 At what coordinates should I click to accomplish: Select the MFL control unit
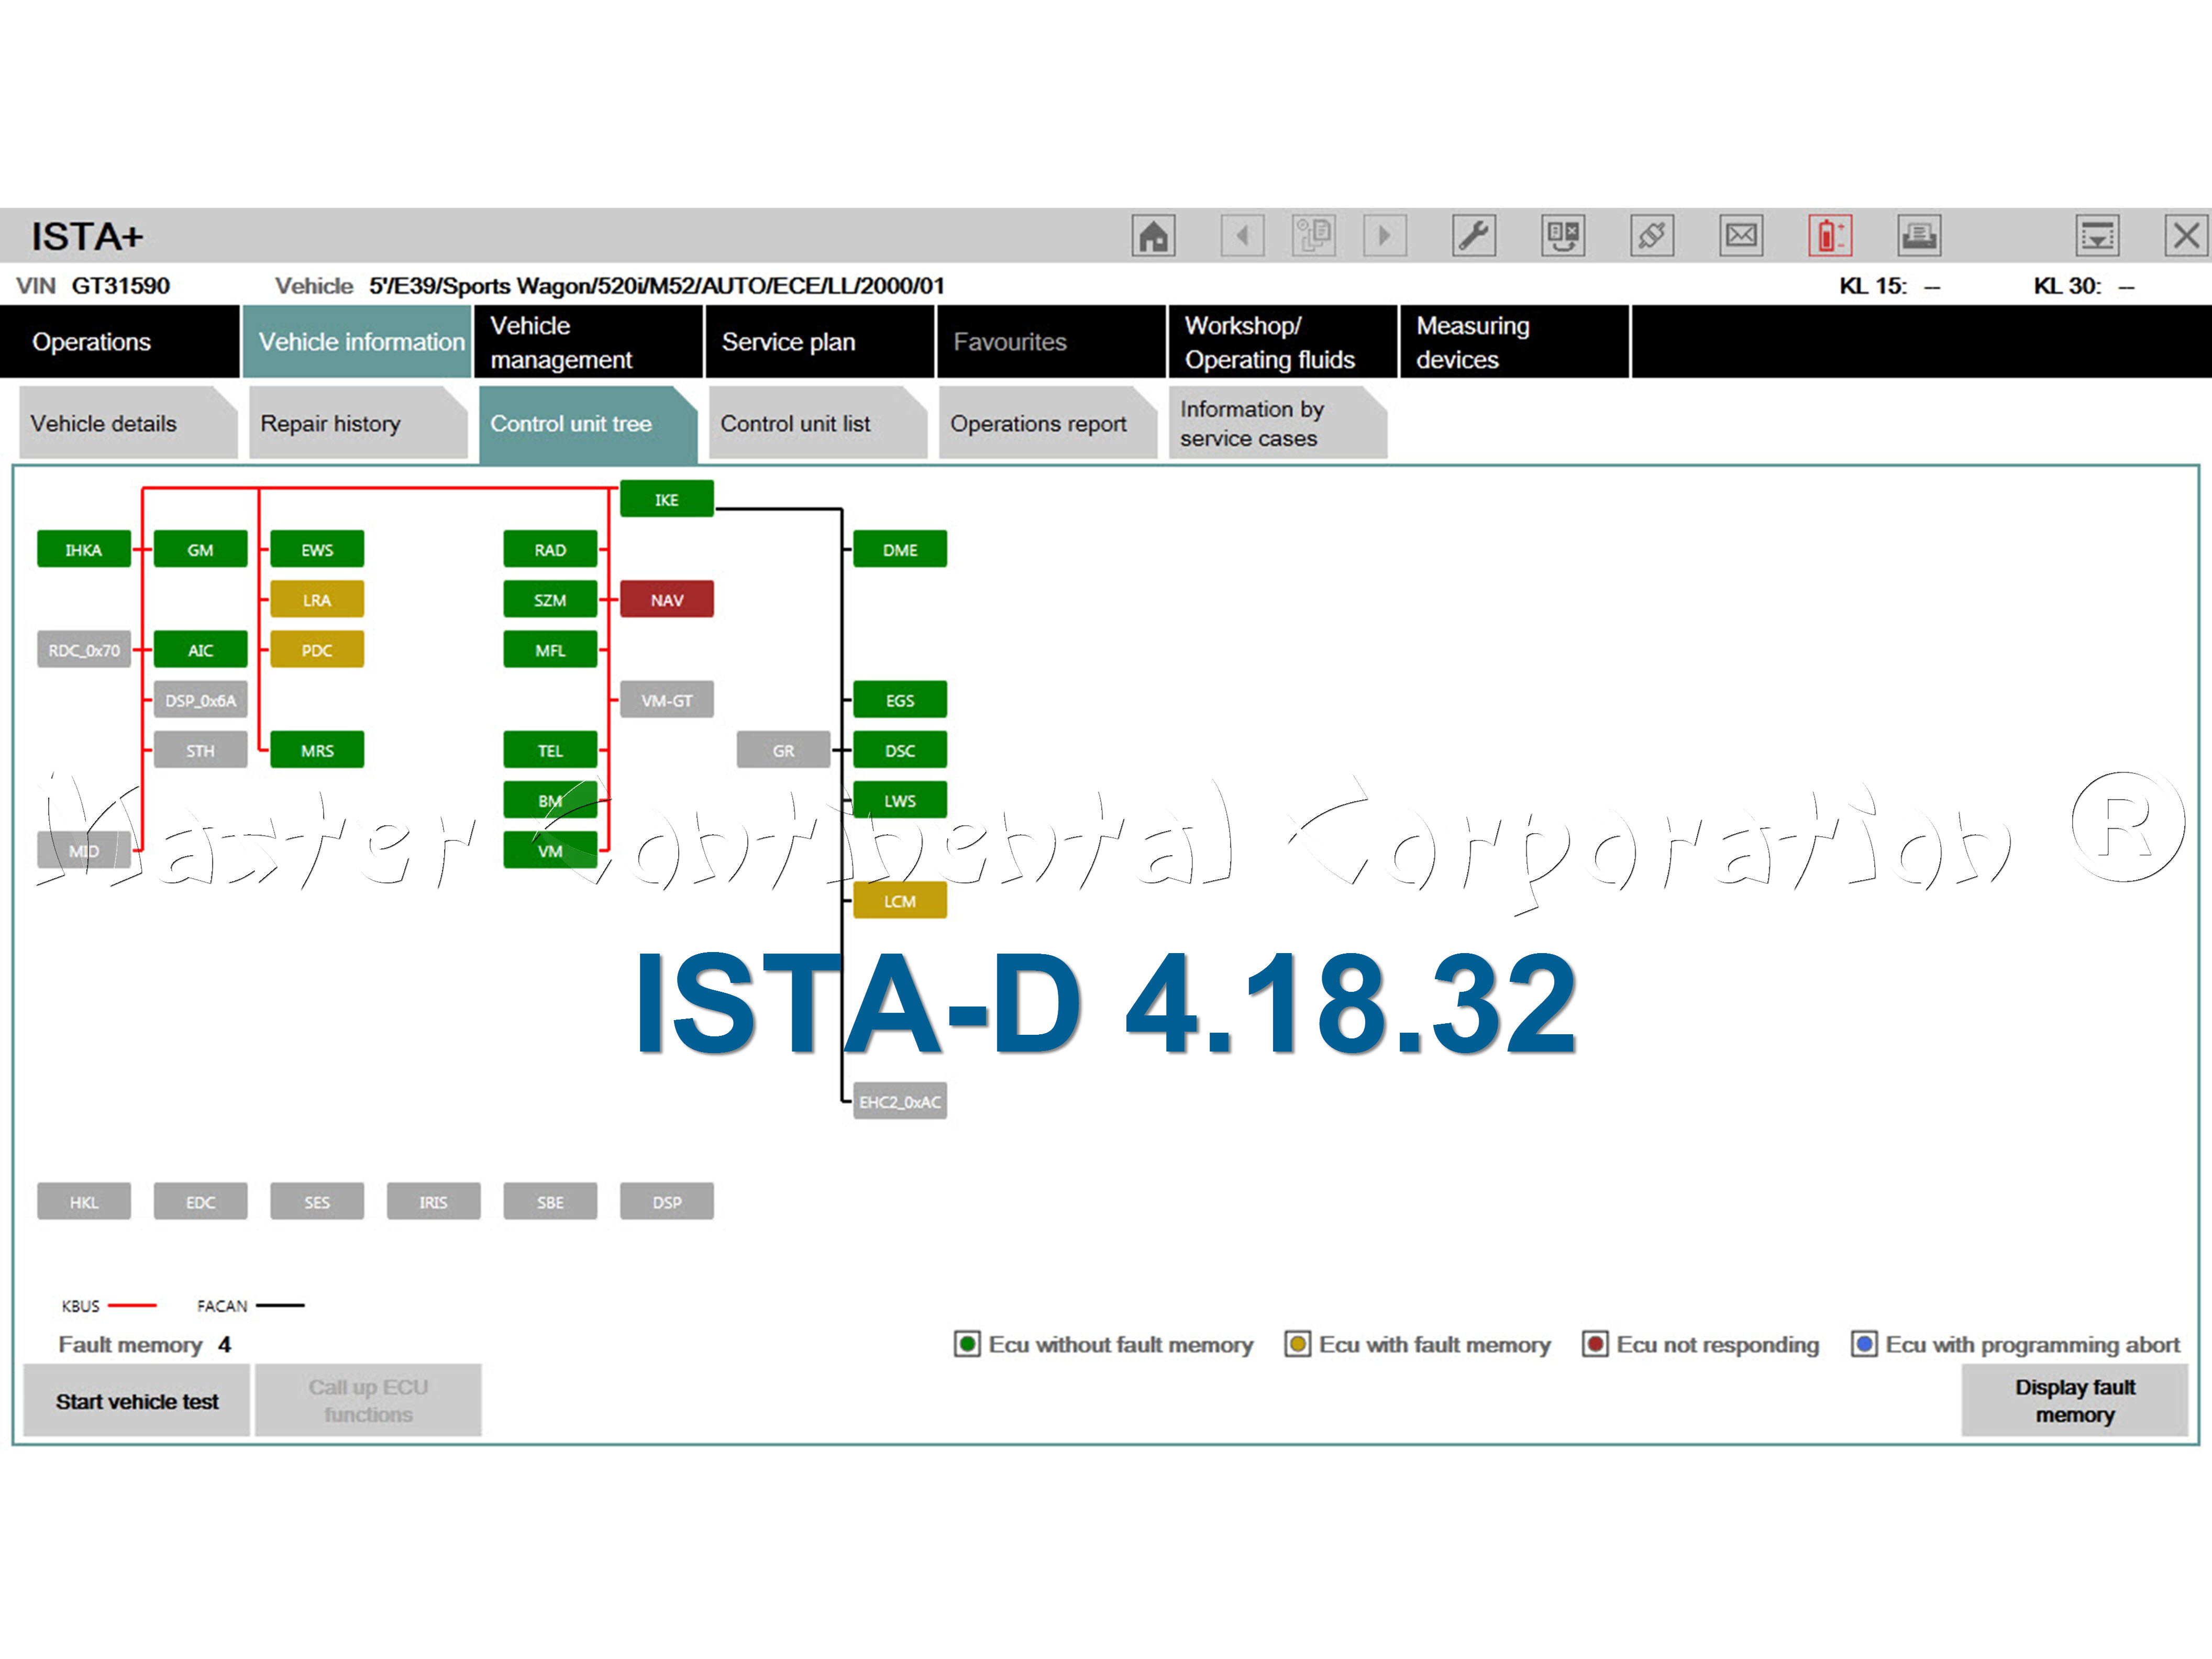click(x=550, y=649)
